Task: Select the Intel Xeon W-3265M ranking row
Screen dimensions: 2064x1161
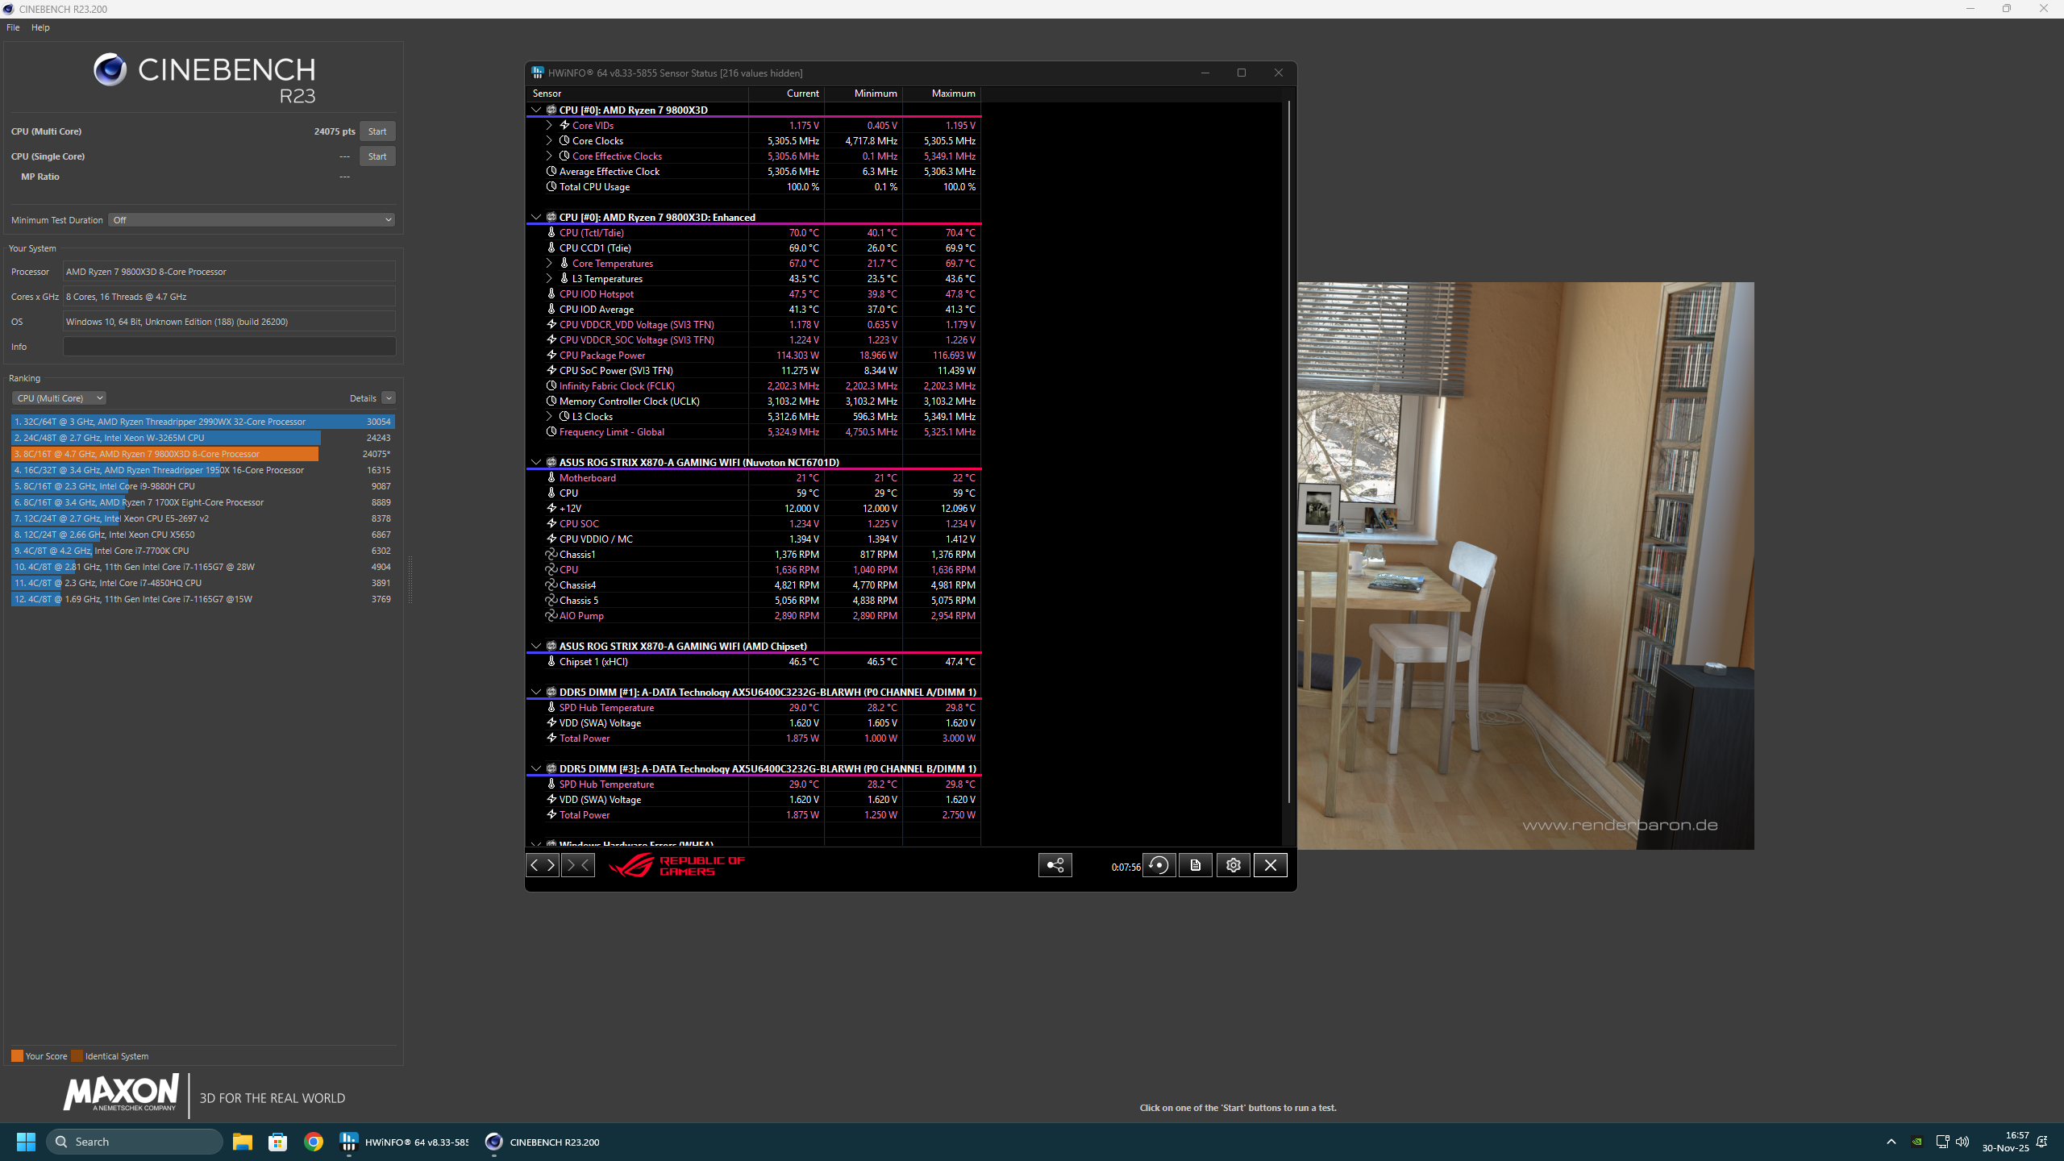Action: pos(202,438)
